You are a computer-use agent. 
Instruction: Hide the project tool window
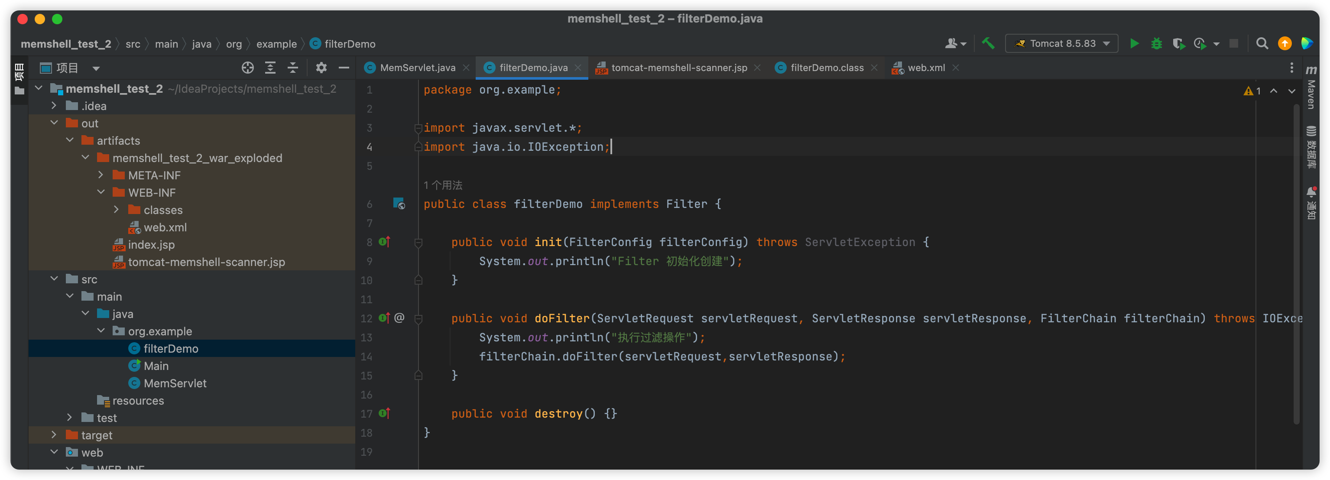pos(344,68)
